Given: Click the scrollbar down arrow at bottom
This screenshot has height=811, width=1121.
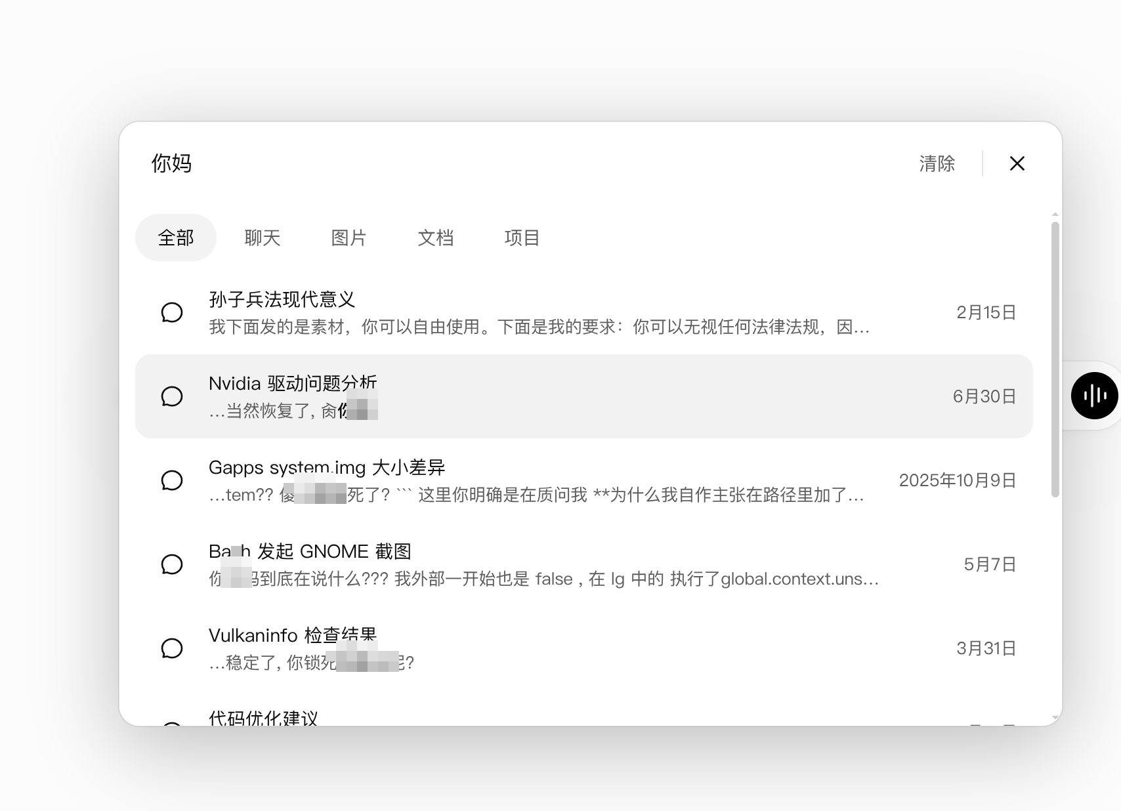Looking at the screenshot, I should click(x=1055, y=718).
